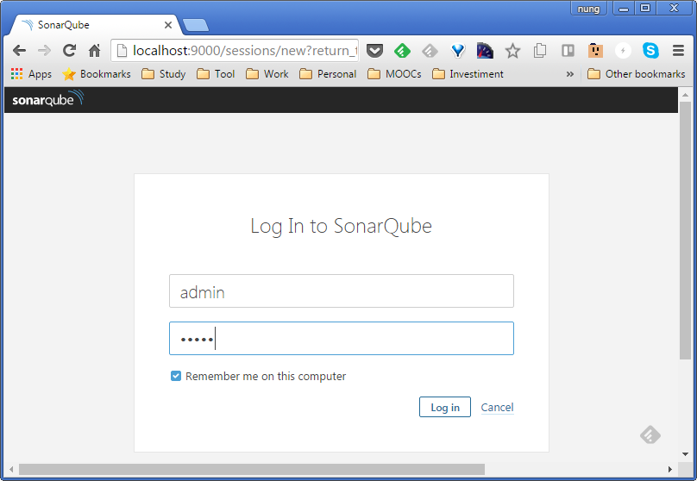Click the scroll down arrow

coord(685,454)
